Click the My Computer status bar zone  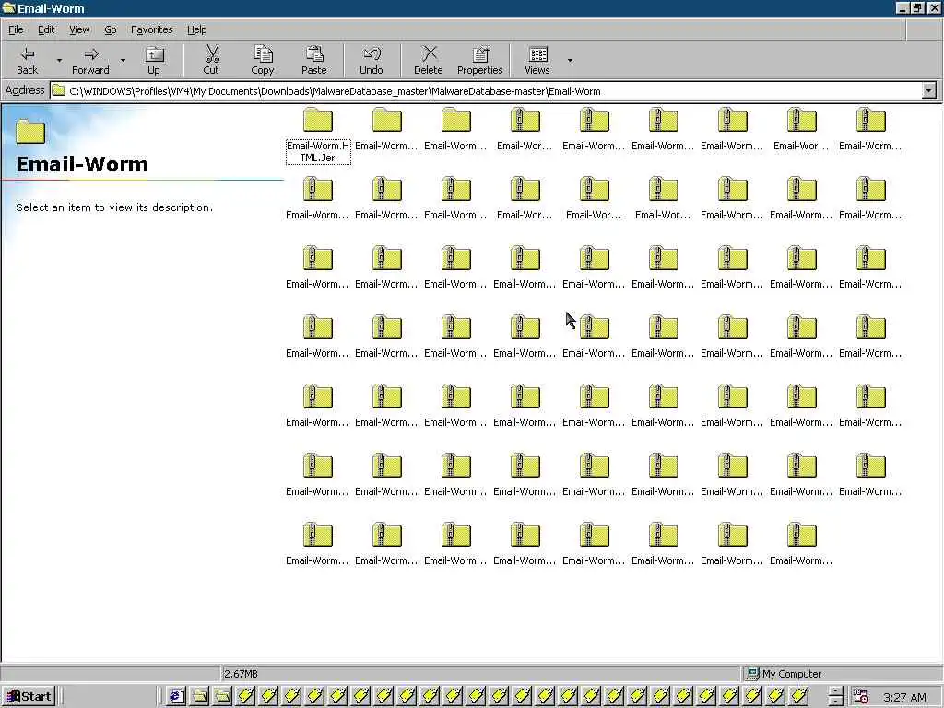[784, 674]
